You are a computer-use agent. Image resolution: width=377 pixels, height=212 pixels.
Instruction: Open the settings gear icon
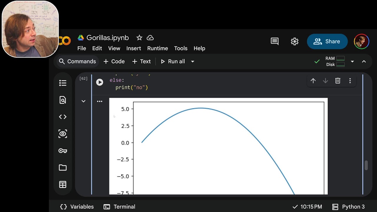click(x=295, y=42)
